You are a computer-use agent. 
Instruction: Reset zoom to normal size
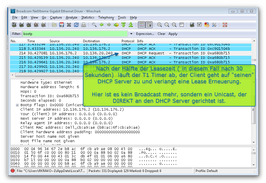pos(174,25)
